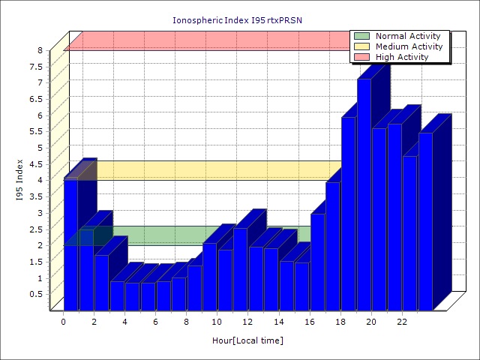Click the "10" tick label on hour axis

[217, 322]
